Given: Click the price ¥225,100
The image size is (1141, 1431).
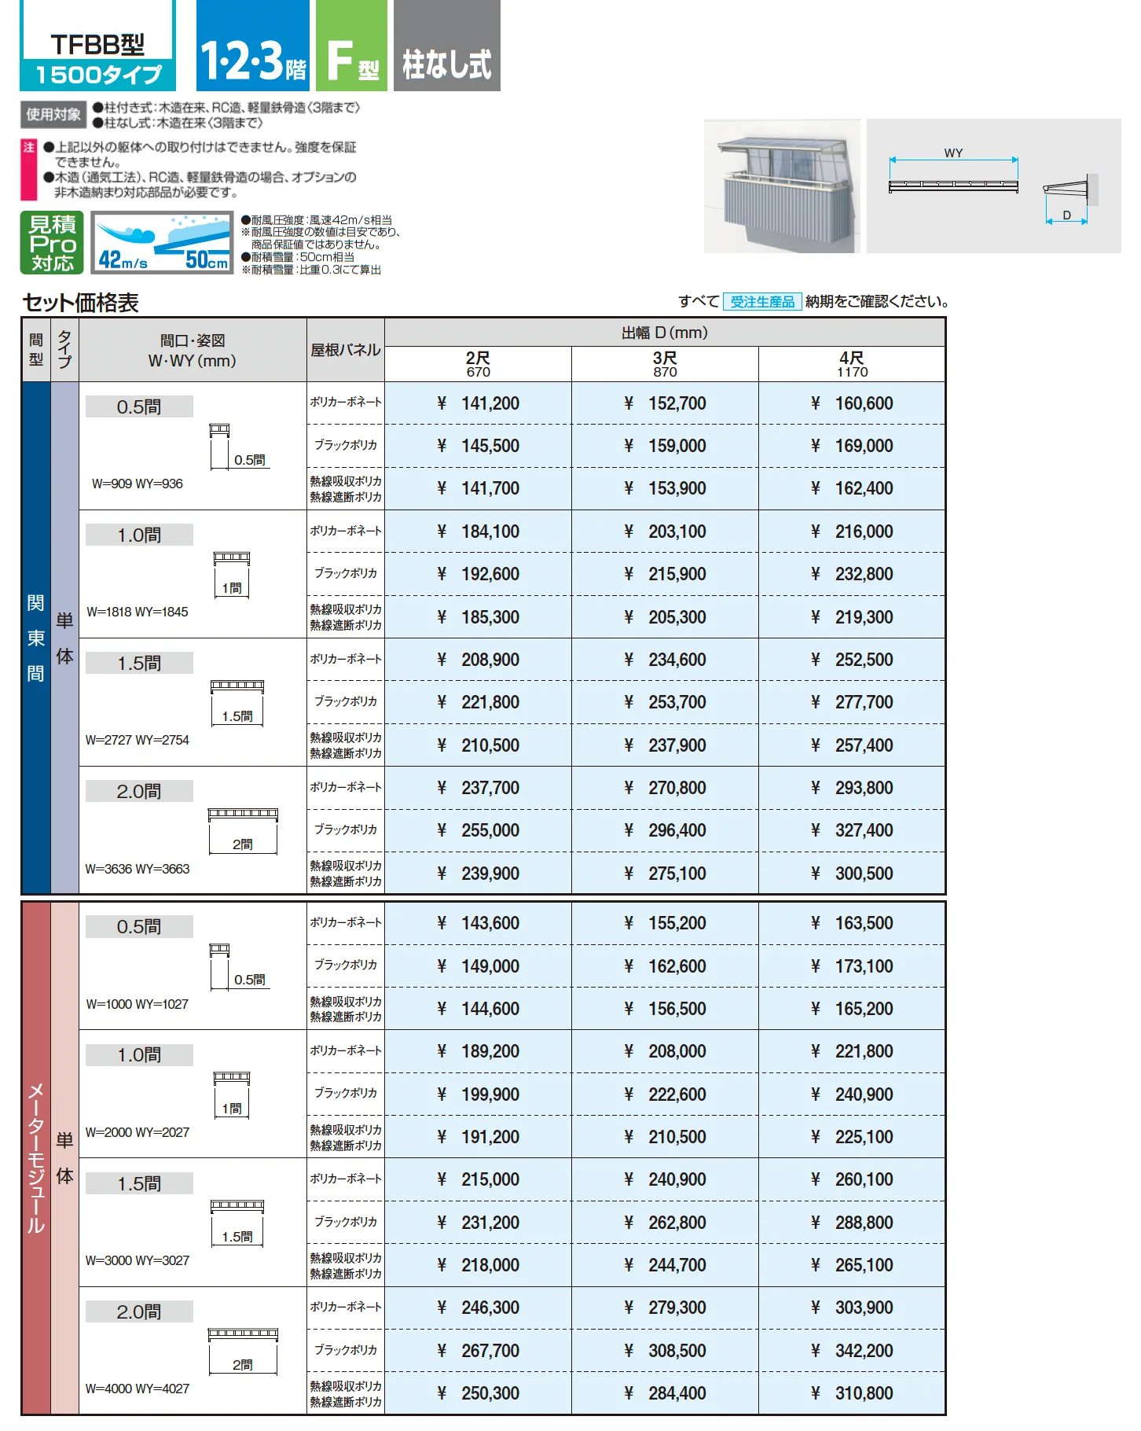Looking at the screenshot, I should [x=852, y=1137].
